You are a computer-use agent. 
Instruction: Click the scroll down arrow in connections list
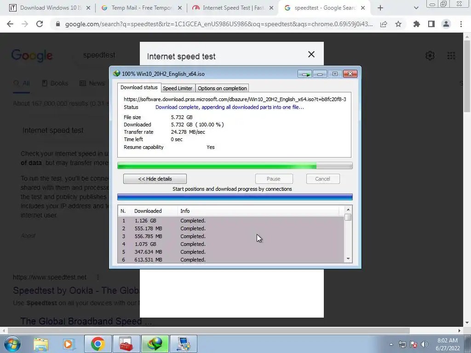[348, 259]
